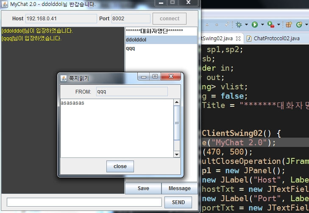Select ddolddol in the user list
309x213 pixels.
137,40
